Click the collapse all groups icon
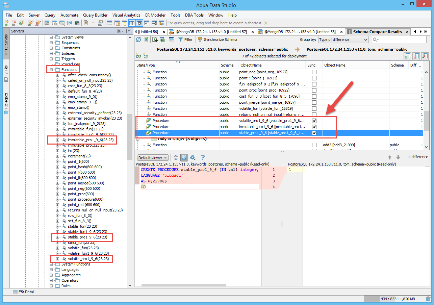Viewport: 434px width, 305px height. click(146, 56)
